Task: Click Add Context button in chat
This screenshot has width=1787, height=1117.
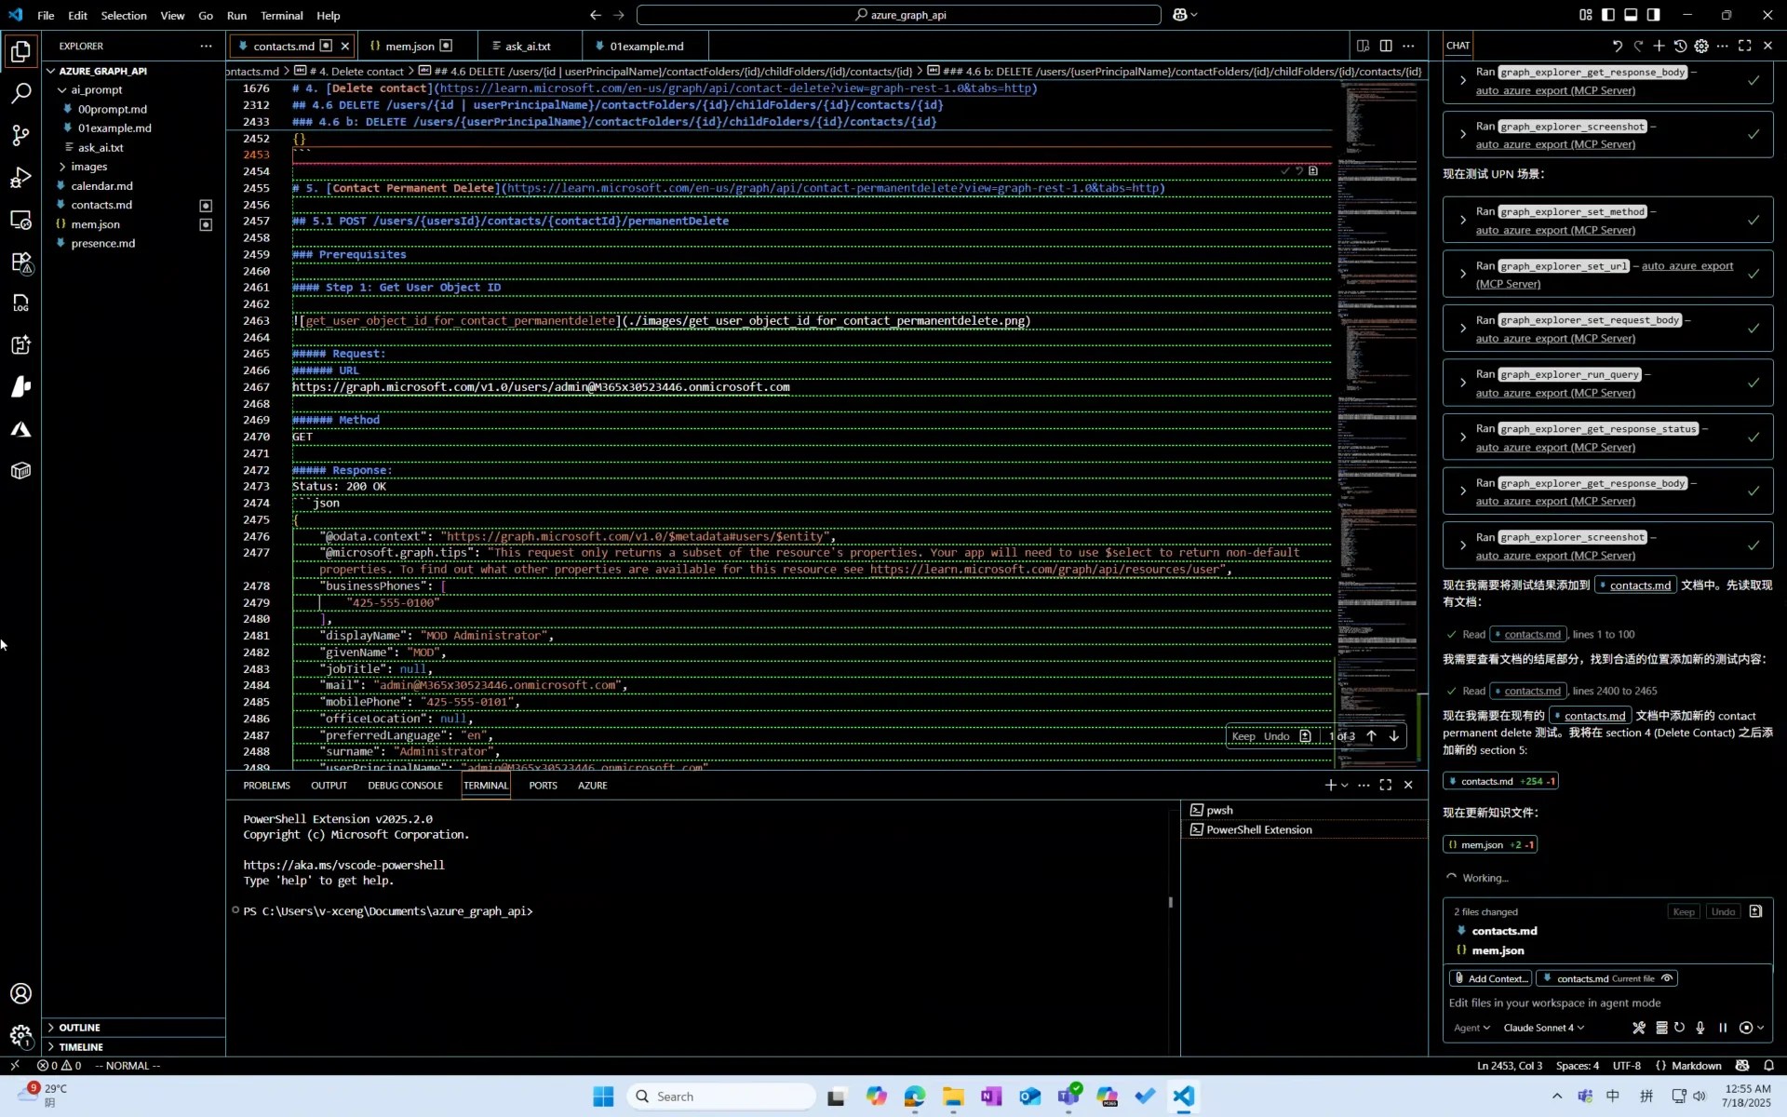Action: (1490, 978)
